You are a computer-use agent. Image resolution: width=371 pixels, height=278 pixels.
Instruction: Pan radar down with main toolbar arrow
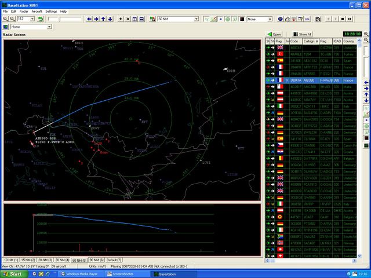point(110,19)
